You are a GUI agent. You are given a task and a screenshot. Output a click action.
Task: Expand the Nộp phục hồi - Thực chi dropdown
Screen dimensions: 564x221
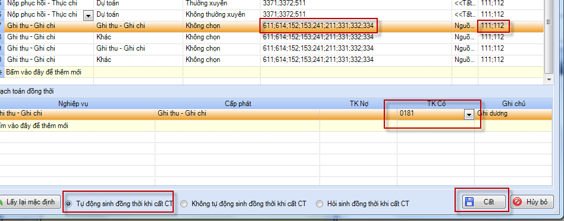[88, 15]
